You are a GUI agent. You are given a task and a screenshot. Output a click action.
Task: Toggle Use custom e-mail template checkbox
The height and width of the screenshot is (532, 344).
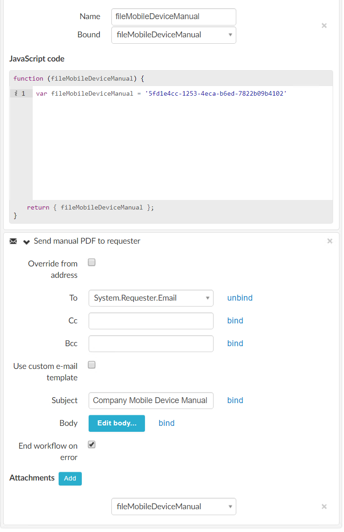(x=91, y=365)
